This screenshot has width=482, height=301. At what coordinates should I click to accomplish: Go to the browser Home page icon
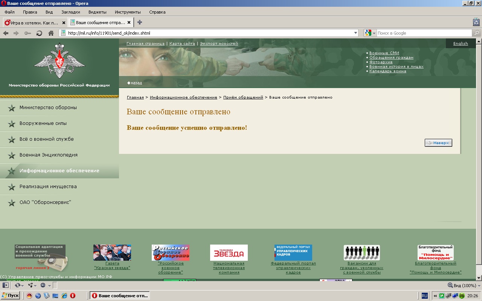(x=51, y=33)
